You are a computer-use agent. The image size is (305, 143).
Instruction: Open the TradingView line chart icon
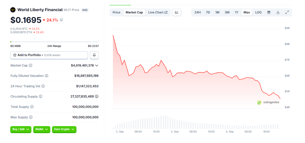point(177,12)
